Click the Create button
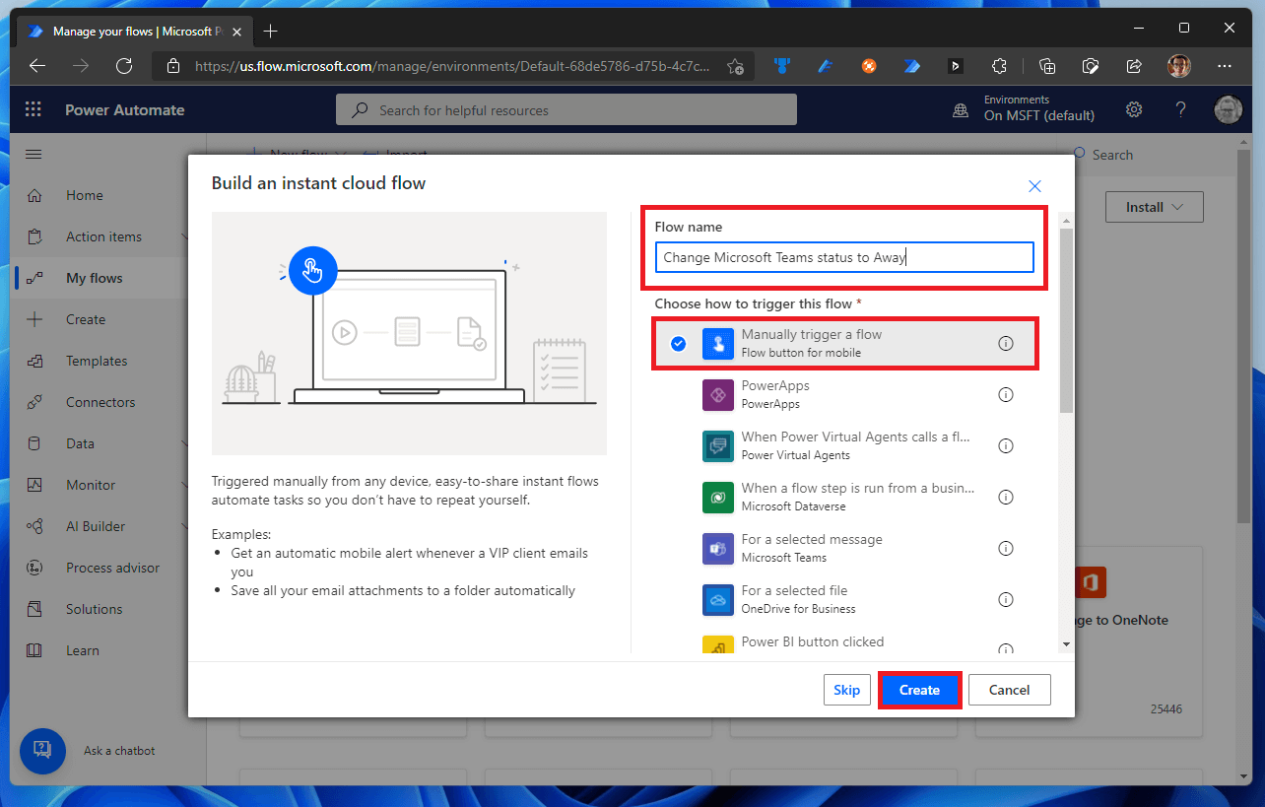The image size is (1265, 807). pyautogui.click(x=919, y=690)
